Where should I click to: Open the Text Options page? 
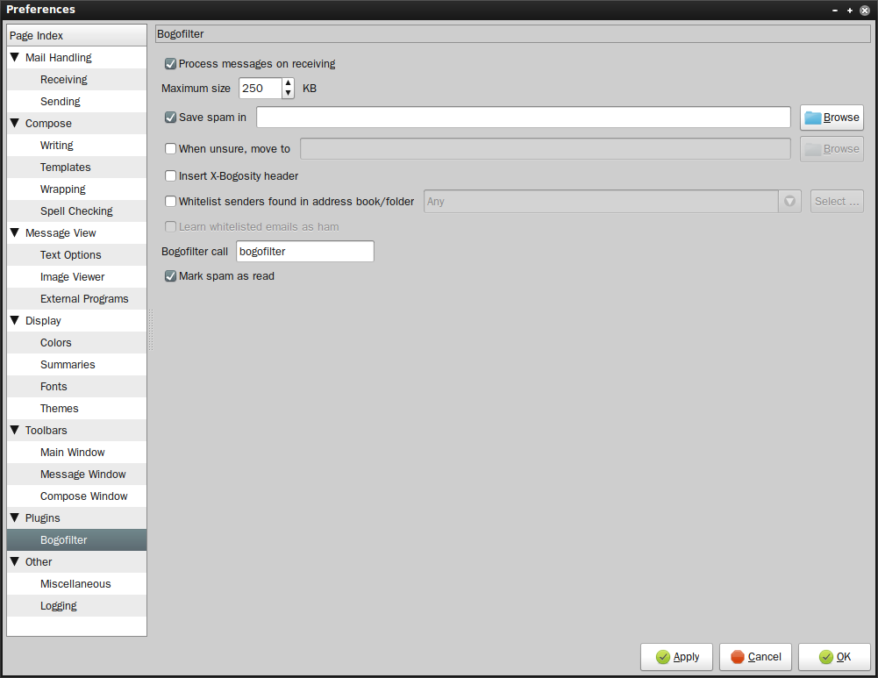click(76, 254)
